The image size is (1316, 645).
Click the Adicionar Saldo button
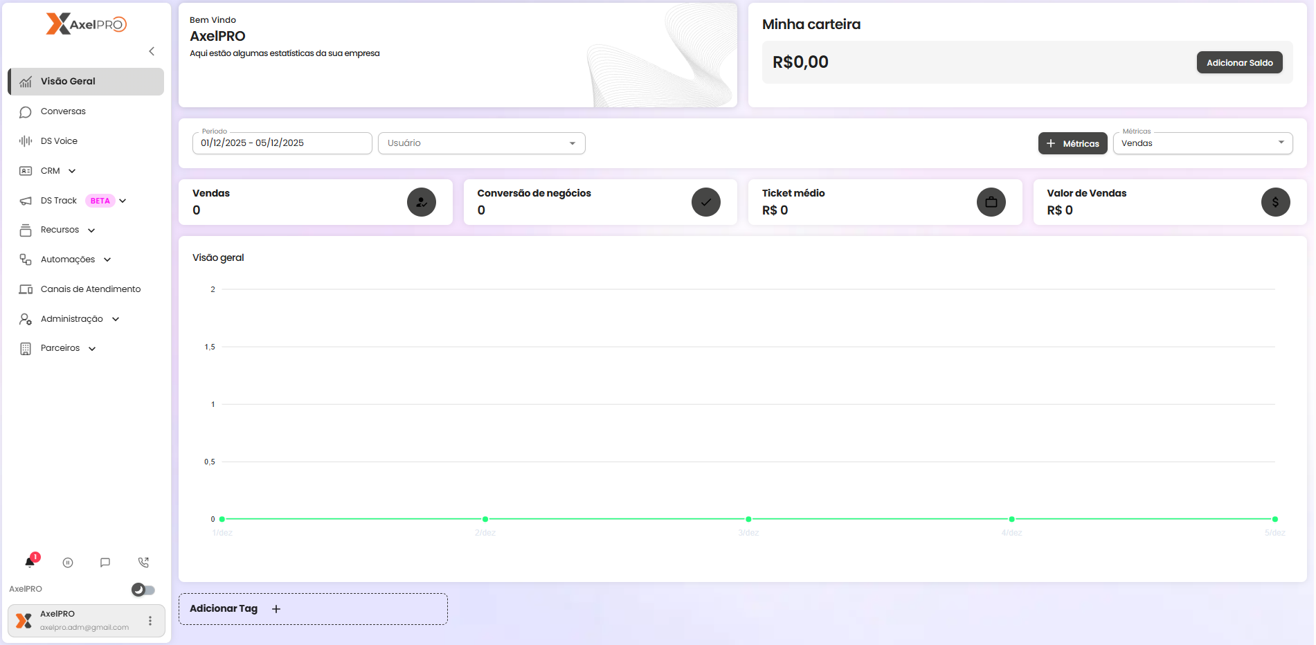(x=1239, y=62)
